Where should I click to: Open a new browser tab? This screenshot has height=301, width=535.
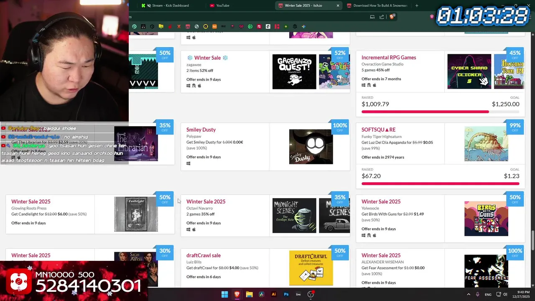417,5
